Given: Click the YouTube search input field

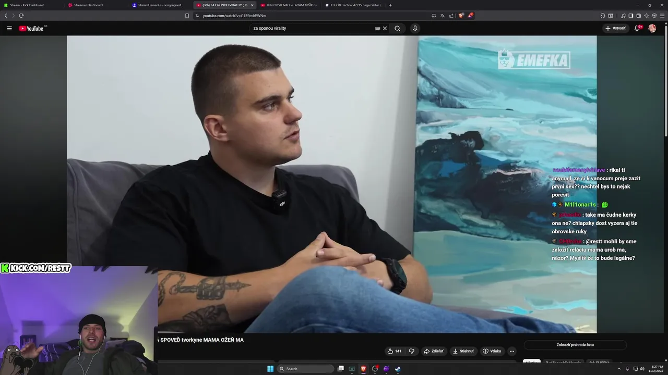Looking at the screenshot, I should click(313, 28).
